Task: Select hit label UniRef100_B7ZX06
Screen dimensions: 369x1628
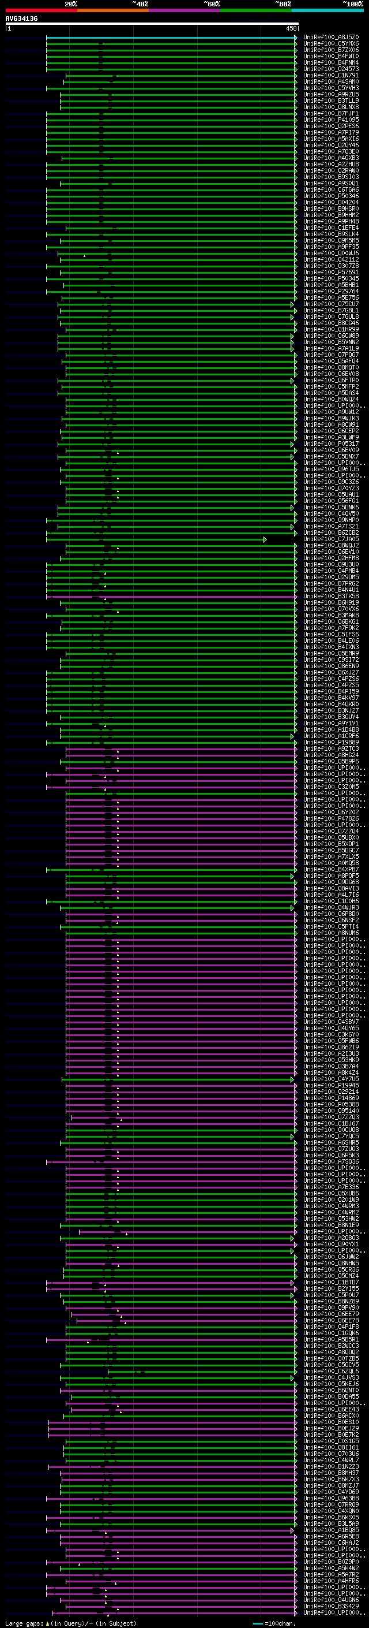Action: [331, 50]
